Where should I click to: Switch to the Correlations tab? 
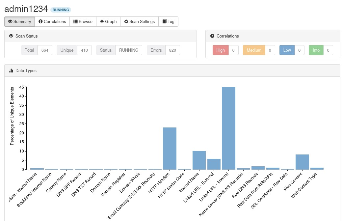[x=52, y=22]
